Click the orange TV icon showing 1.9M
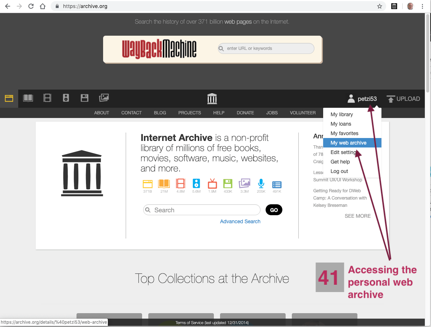Image resolution: width=431 pixels, height=327 pixels. (212, 184)
